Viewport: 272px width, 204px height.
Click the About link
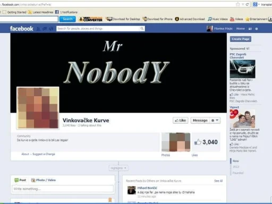click(x=25, y=154)
